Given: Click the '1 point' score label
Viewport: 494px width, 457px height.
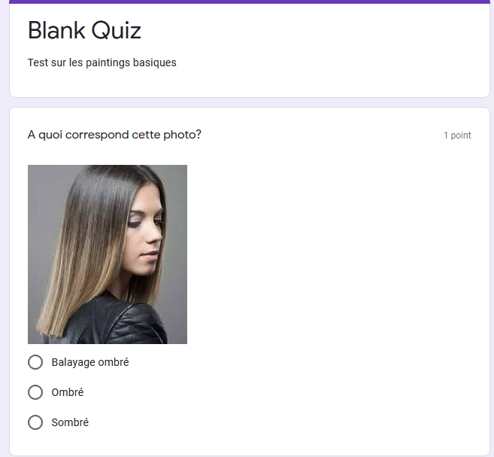Looking at the screenshot, I should point(457,136).
